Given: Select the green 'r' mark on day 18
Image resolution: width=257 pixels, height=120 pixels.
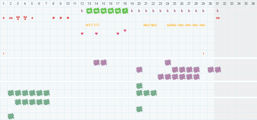Looking at the screenshot, I should (125, 11).
